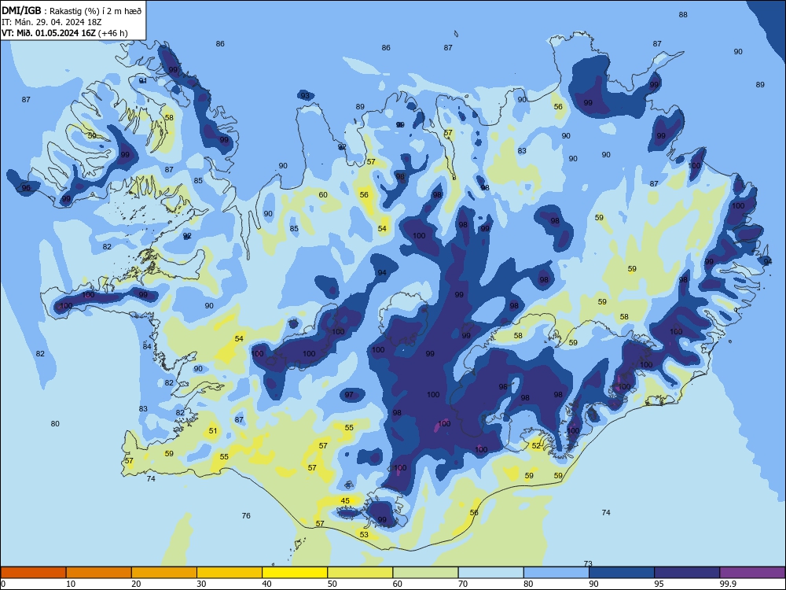The image size is (786, 590).
Task: Click the '95' legend tick label
Action: pyautogui.click(x=659, y=584)
